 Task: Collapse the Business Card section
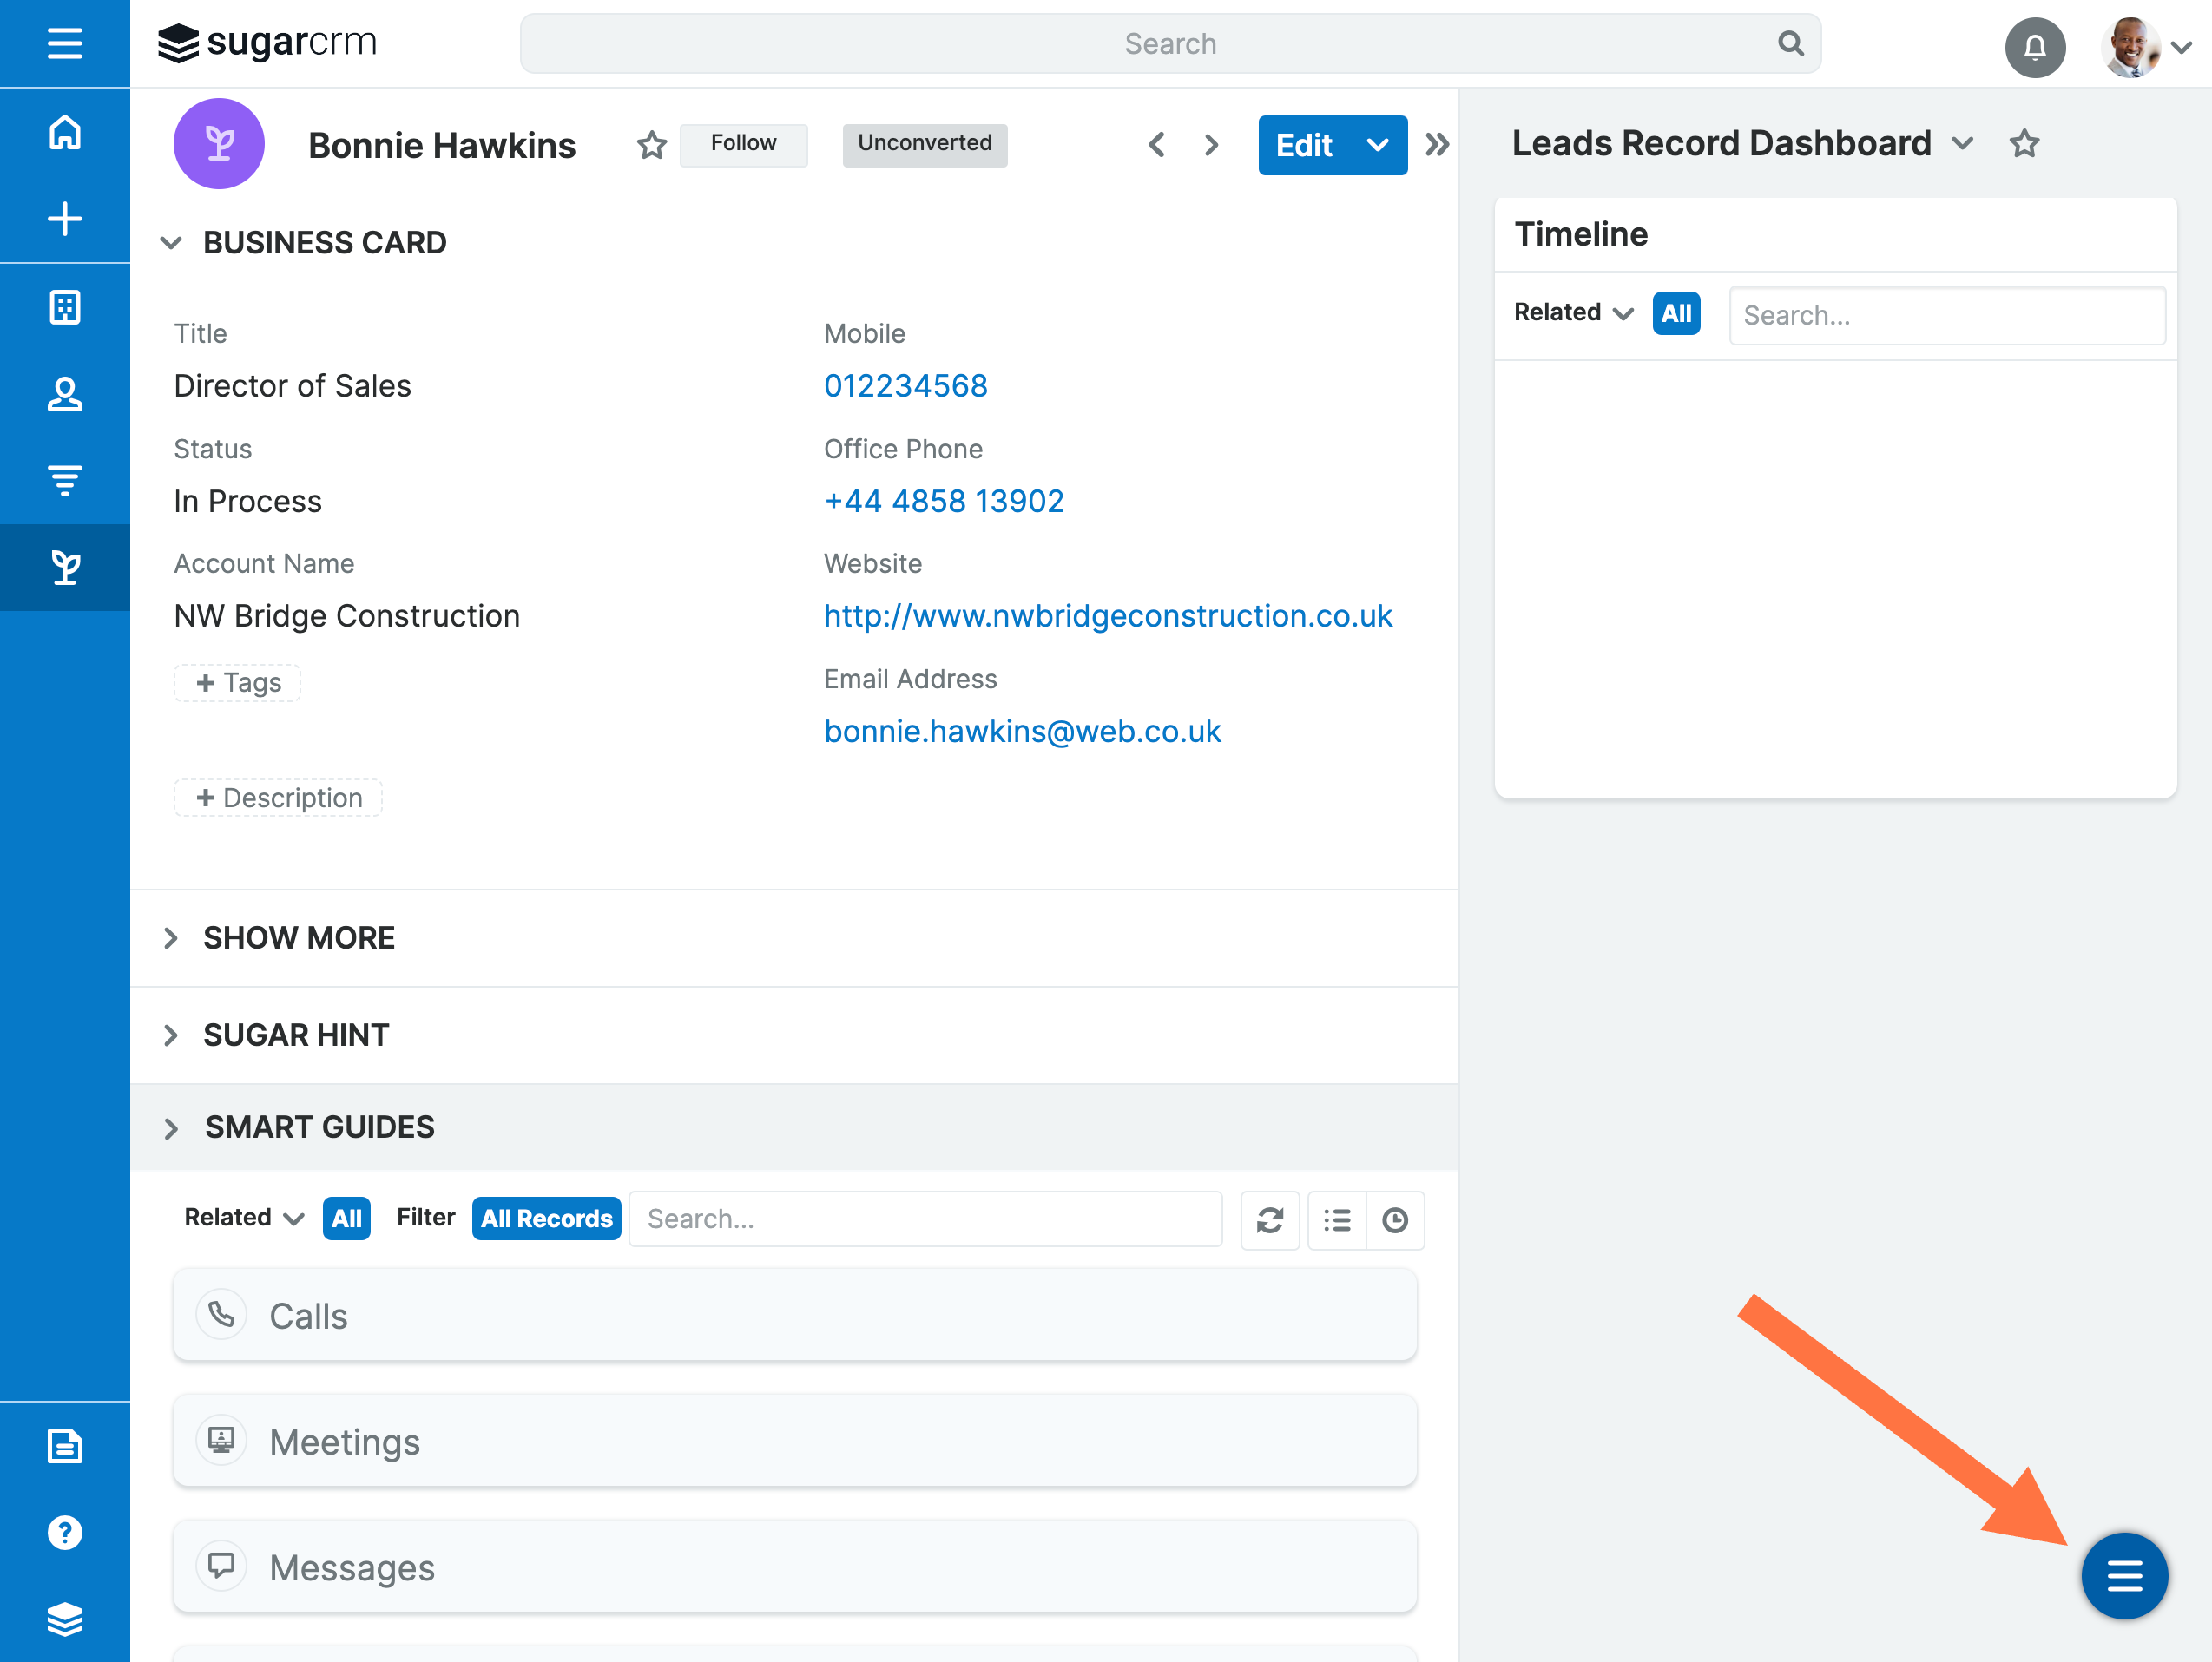[x=171, y=243]
